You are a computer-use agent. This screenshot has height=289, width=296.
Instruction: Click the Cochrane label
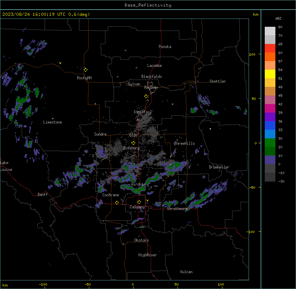coord(111,195)
